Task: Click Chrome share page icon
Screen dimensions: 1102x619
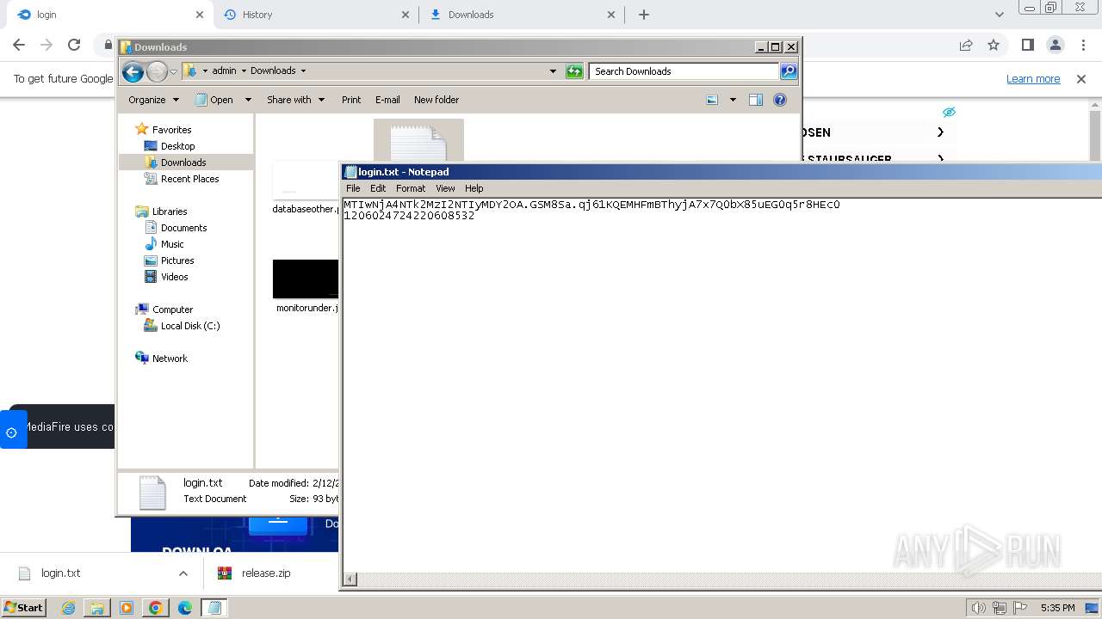Action: tap(966, 45)
